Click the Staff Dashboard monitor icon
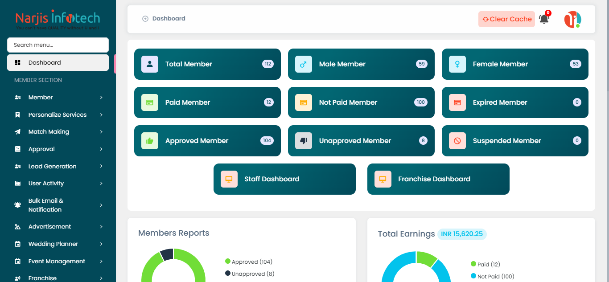Viewport: 609px width, 282px height. 229,179
